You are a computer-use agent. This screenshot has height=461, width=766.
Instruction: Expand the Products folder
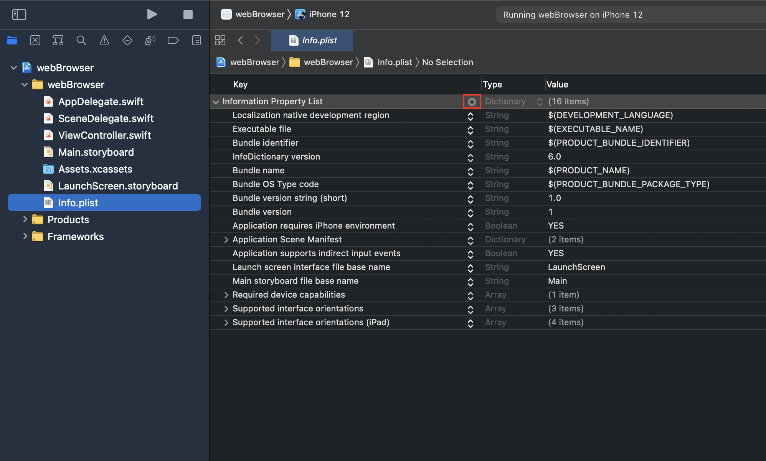click(25, 220)
